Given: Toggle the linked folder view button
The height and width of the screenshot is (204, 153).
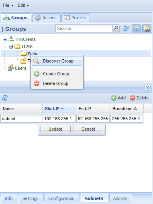Looking at the screenshot, I should click(x=147, y=28).
